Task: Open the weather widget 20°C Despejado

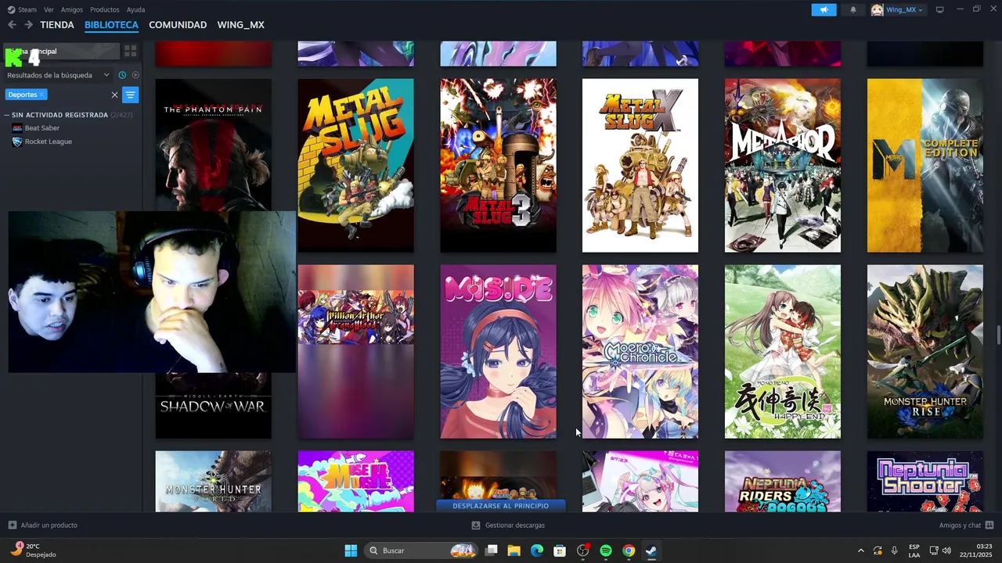Action: [34, 550]
